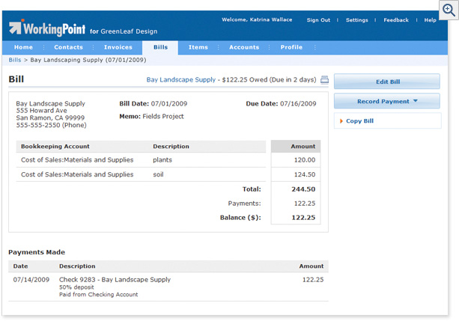Open the Help link
Viewport: 459px width, 321px height.
[x=430, y=20]
